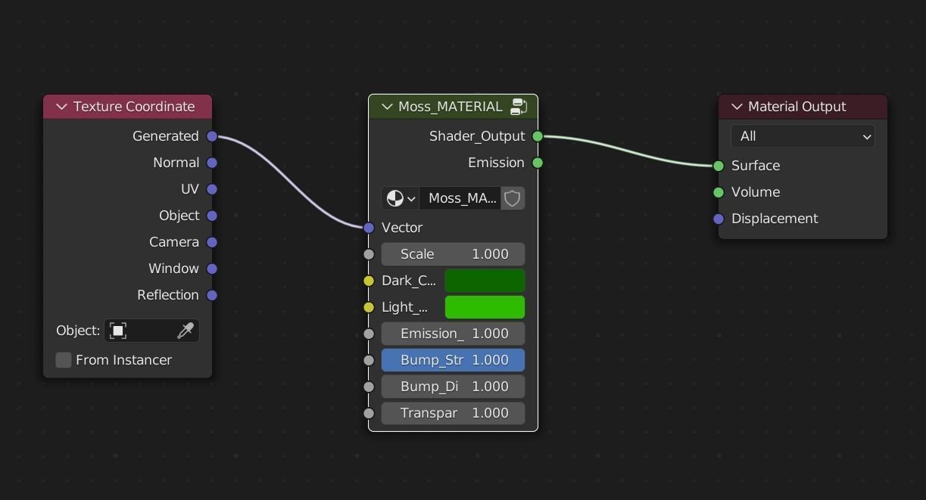Click the Surface label in Material Output
The height and width of the screenshot is (500, 926).
tap(756, 166)
